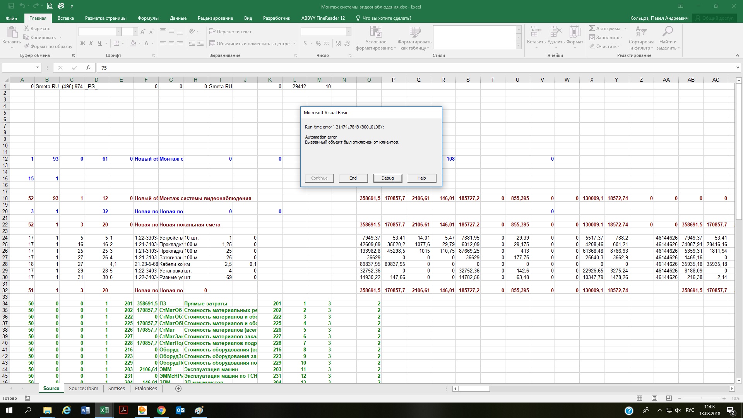Open Format as Table (Форматировать как таблицу) dropdown

coord(414,38)
